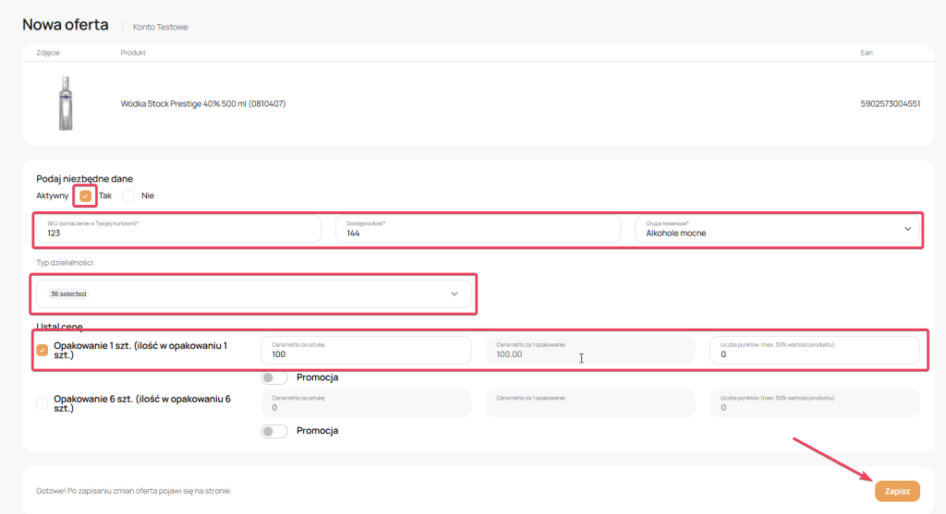
Task: Click net price per piece field with 100
Action: pos(366,351)
